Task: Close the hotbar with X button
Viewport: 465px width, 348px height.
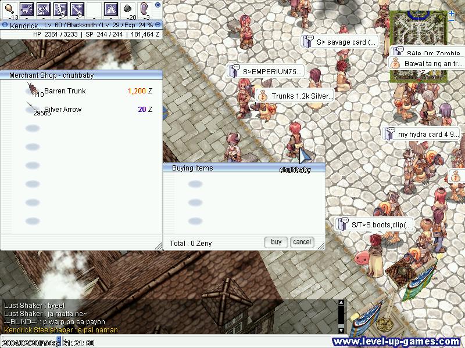Action: (158, 5)
